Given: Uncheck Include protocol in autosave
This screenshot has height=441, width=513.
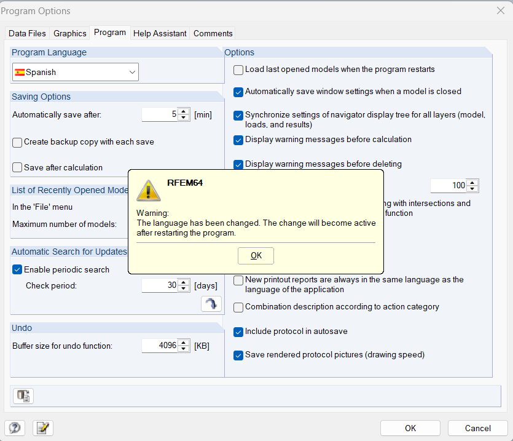Looking at the screenshot, I should click(238, 332).
